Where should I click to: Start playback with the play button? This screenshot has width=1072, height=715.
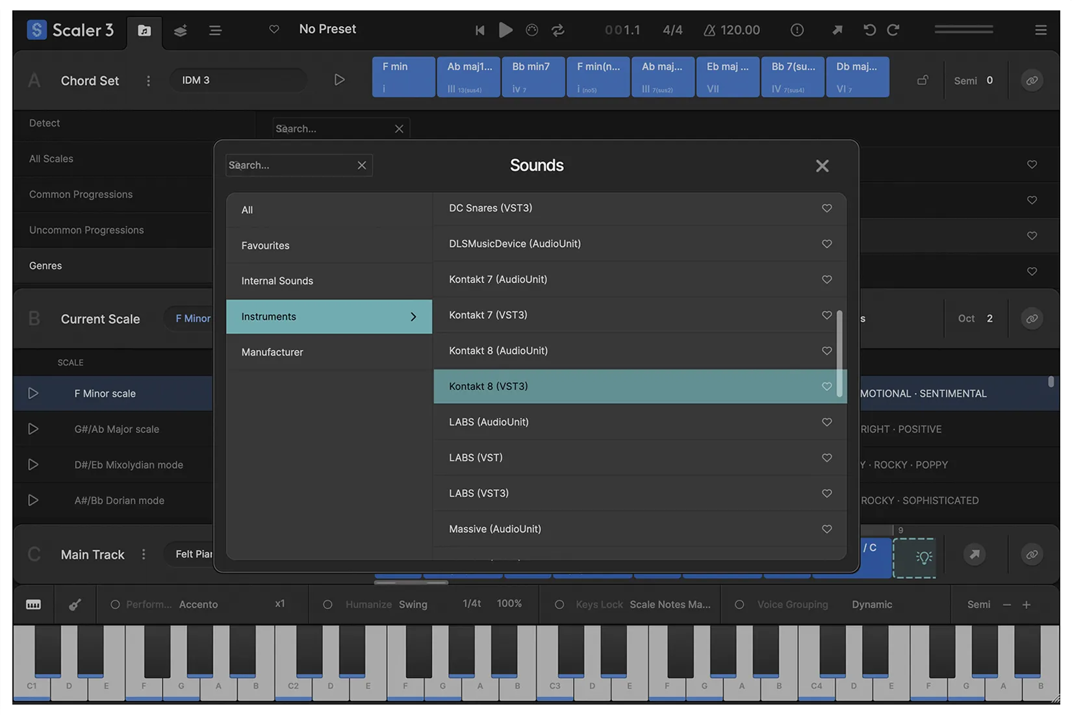[x=505, y=30]
